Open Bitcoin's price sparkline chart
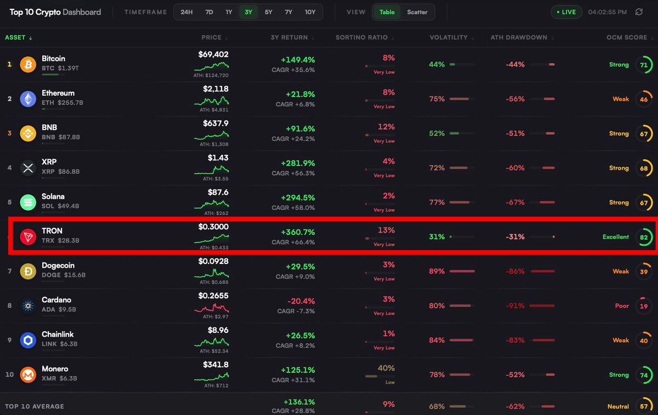 (212, 66)
